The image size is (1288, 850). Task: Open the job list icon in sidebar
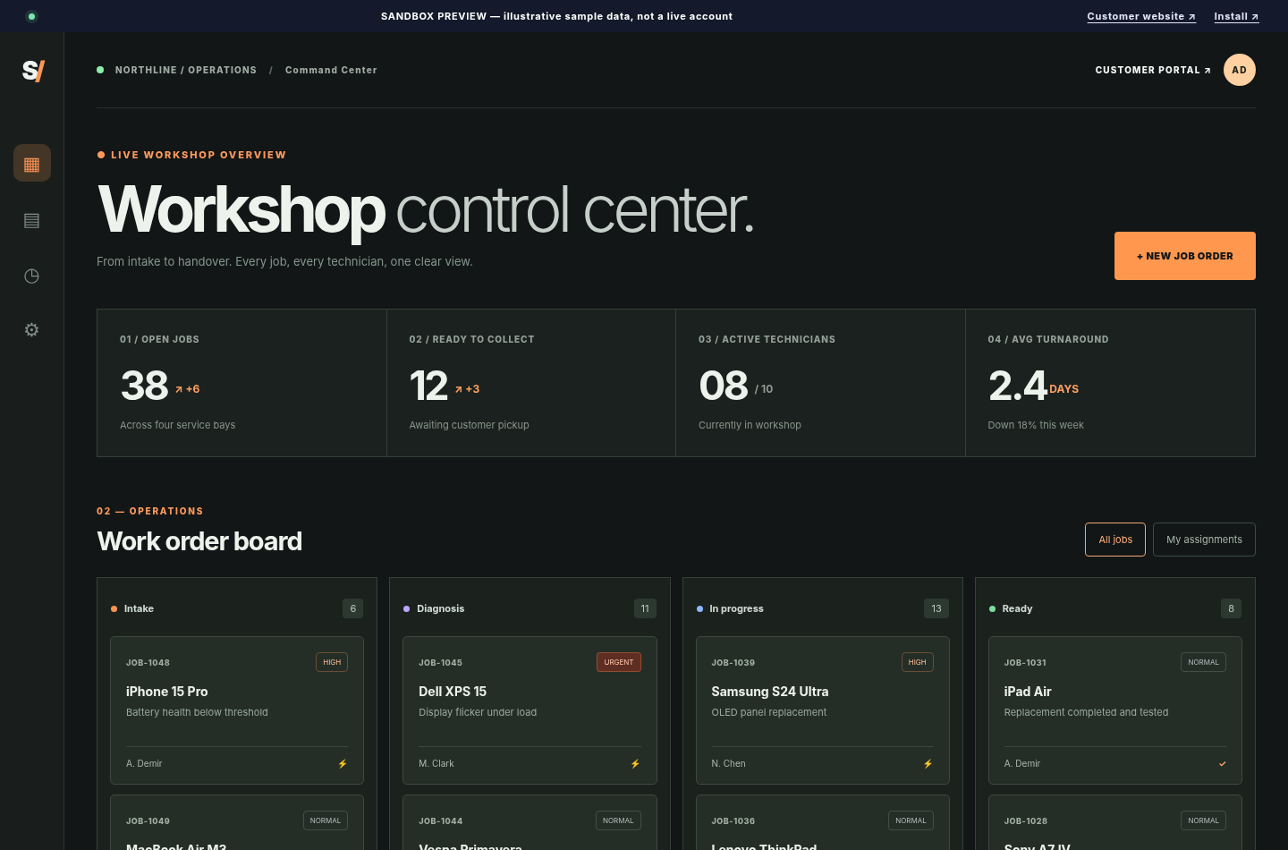click(32, 220)
